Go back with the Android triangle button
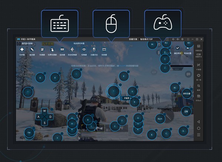The image size is (222, 162). (199, 122)
